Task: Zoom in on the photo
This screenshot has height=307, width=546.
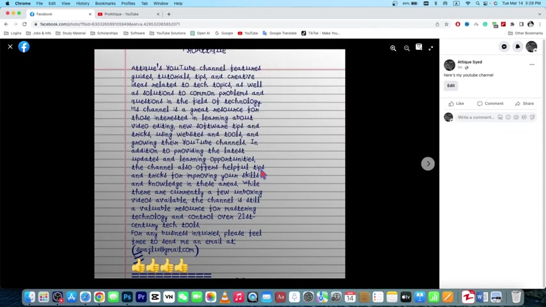Action: point(393,48)
